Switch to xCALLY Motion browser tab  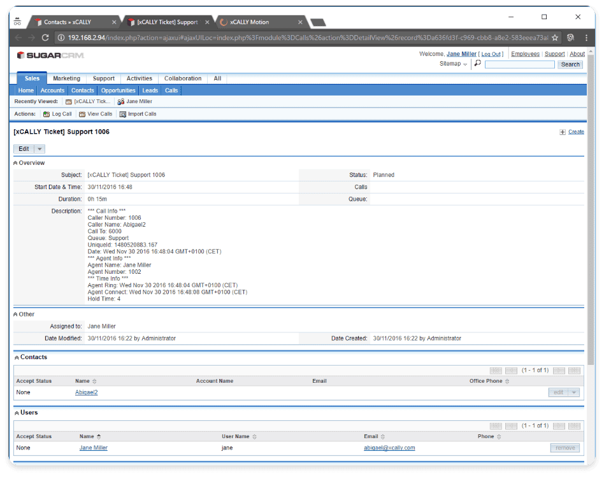(x=261, y=22)
